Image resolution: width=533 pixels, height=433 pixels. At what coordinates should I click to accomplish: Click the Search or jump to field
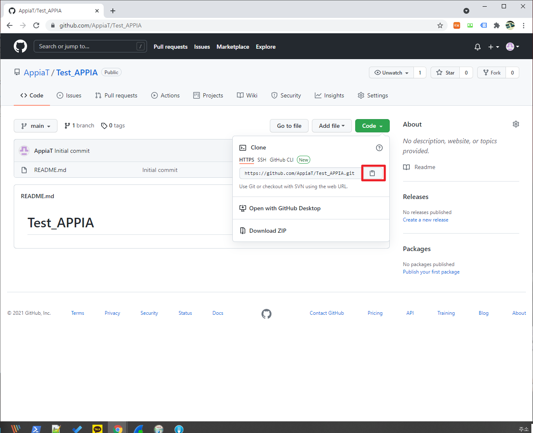(90, 46)
